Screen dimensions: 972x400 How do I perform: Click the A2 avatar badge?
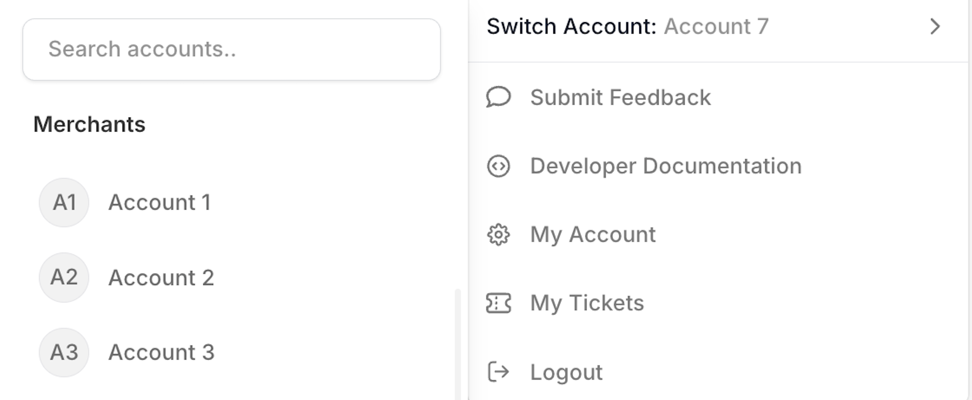(x=64, y=277)
